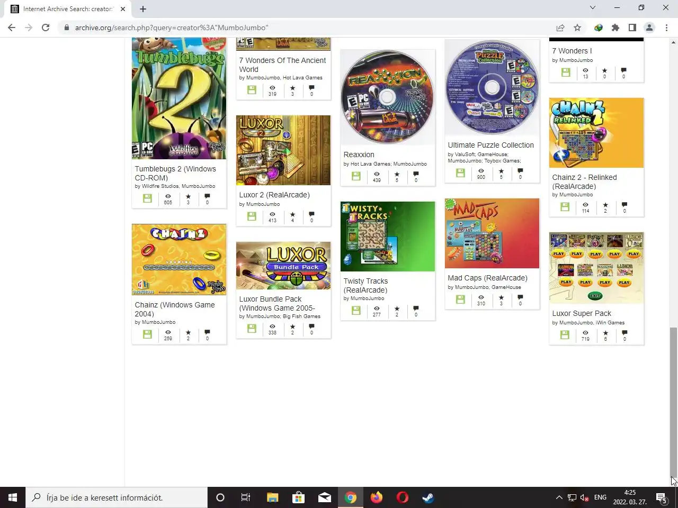Click the software icon under Luxor 2 (RealArcade)

(252, 216)
